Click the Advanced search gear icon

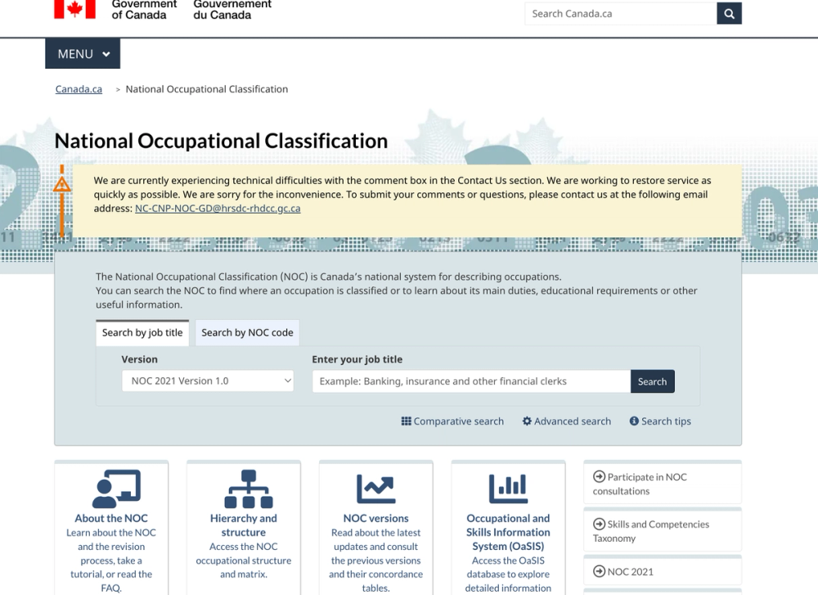pos(527,421)
